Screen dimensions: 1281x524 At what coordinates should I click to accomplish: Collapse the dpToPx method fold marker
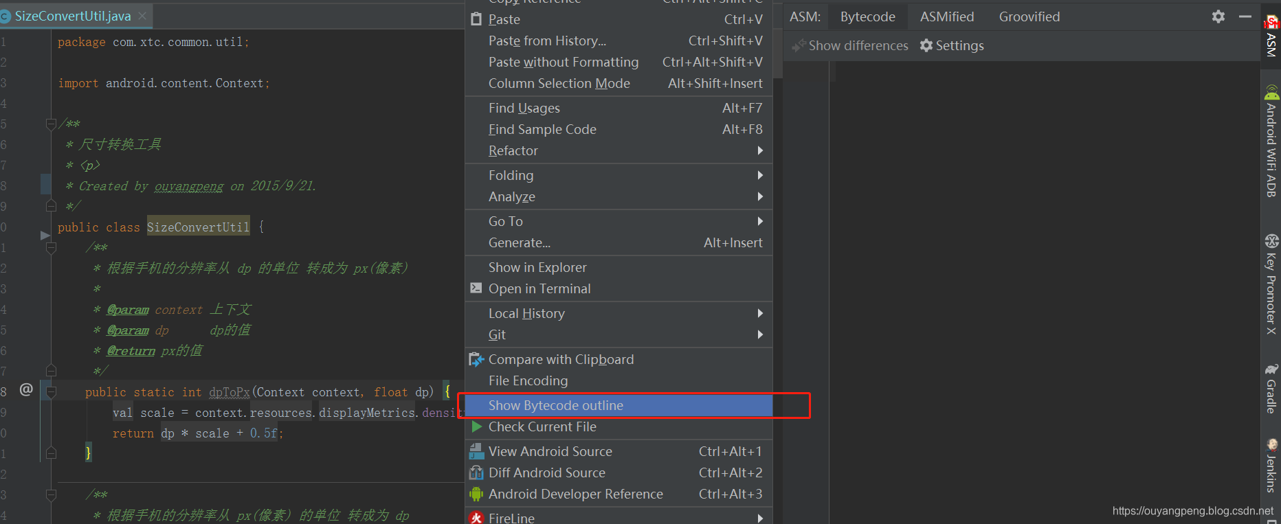[51, 392]
